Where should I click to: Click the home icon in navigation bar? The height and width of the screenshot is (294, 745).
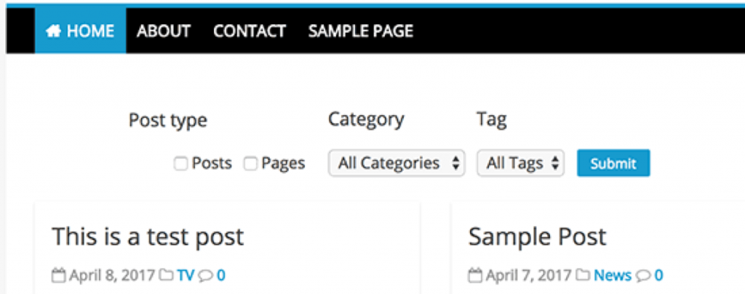tap(53, 31)
